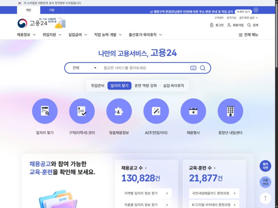Expand the 채용정보 menu
This screenshot has height=208, width=278.
[26, 35]
